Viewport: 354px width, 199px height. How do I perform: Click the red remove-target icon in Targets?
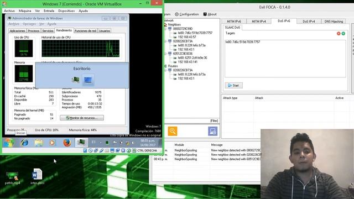click(339, 33)
